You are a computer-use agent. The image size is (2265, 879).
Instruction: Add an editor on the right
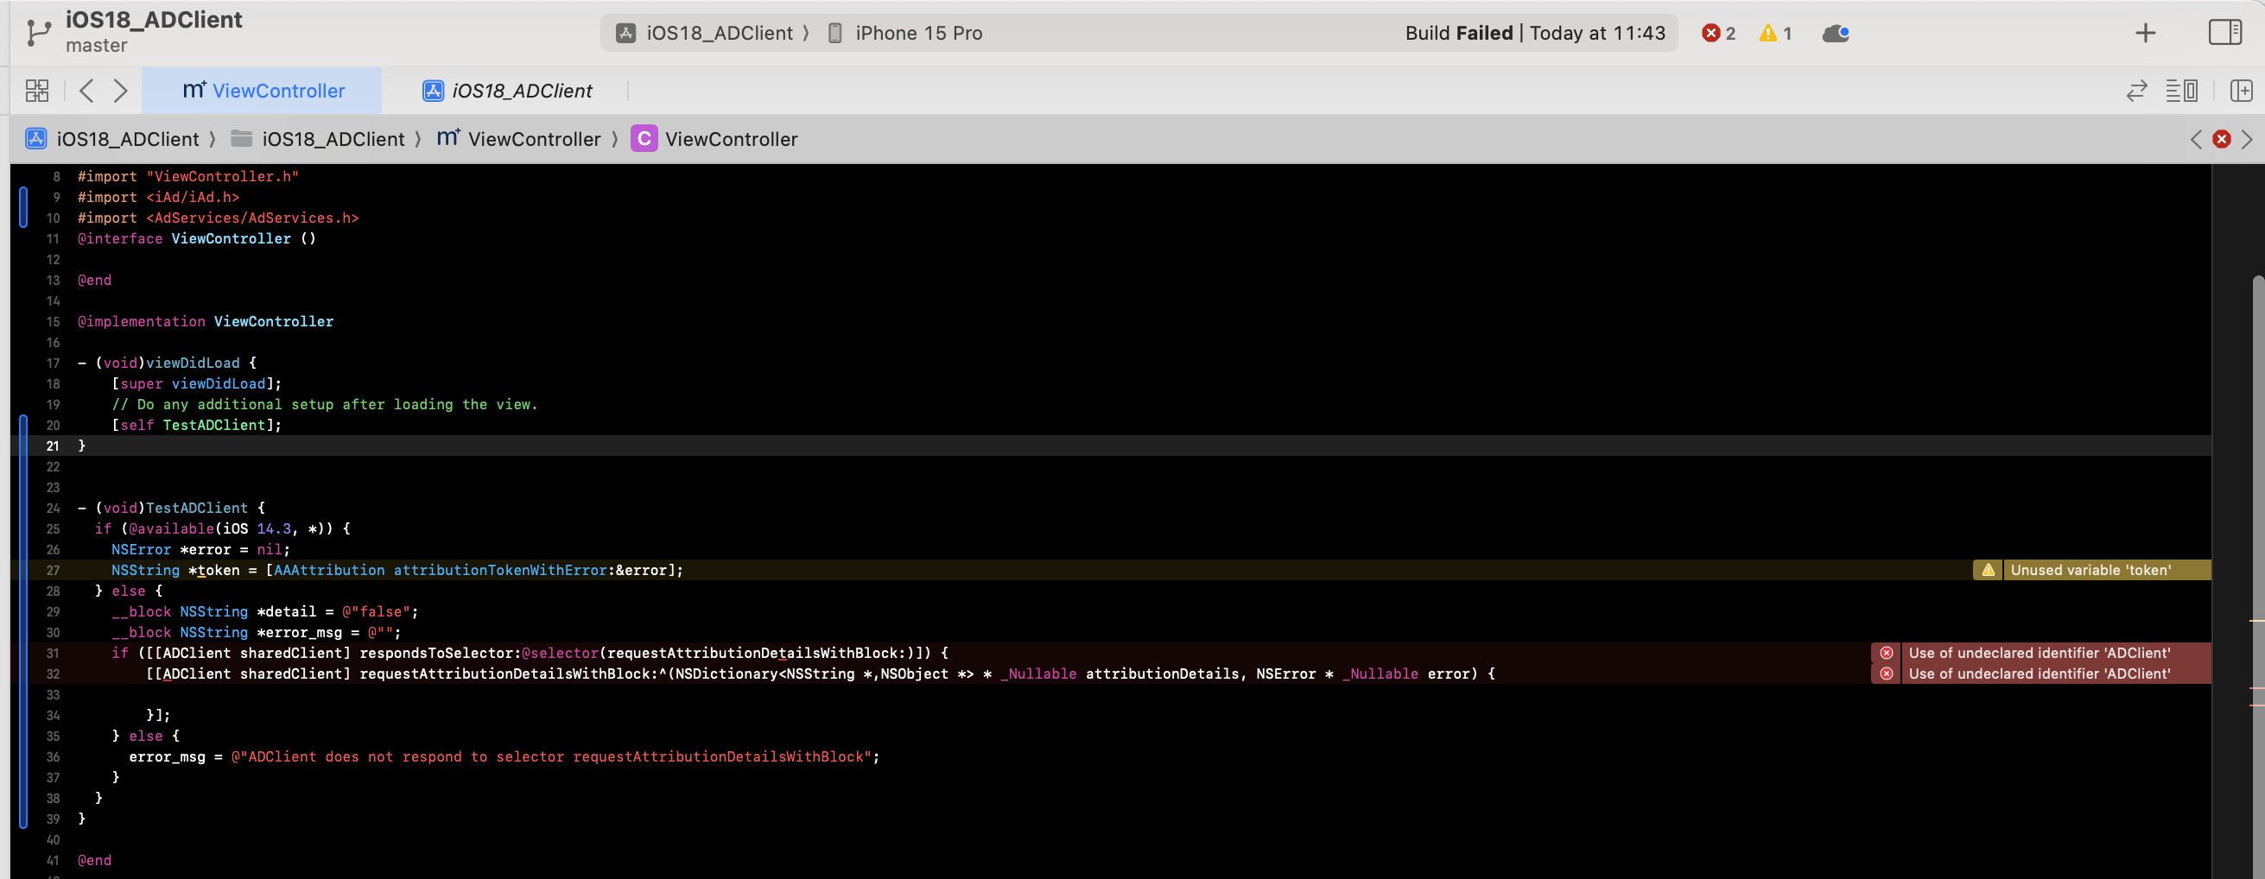tap(2242, 91)
